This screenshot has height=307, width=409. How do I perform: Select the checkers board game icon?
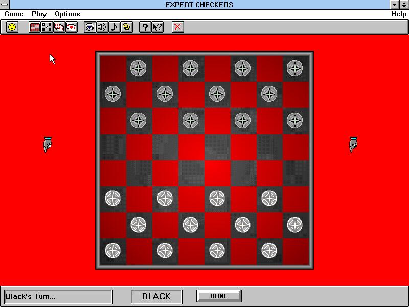(x=47, y=27)
